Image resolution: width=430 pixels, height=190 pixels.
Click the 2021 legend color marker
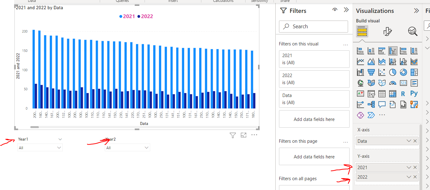pos(121,17)
